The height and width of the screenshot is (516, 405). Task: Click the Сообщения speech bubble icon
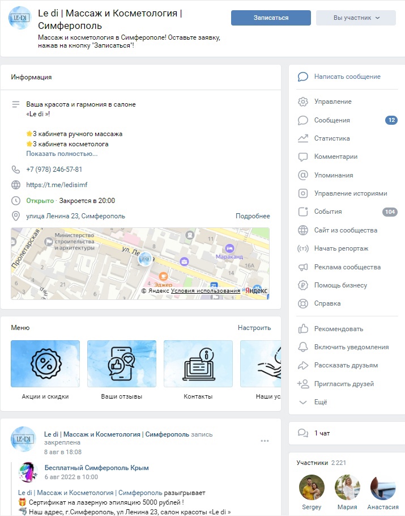pos(303,120)
